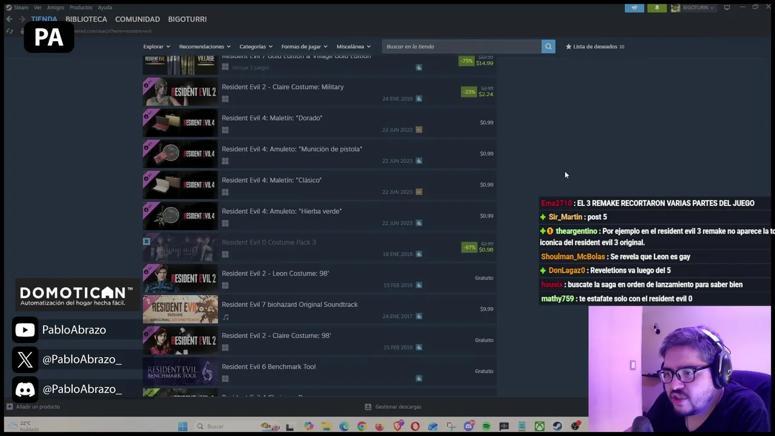Screen dimensions: 775x436
Task: Open the Ayuda menu
Action: pyautogui.click(x=105, y=7)
